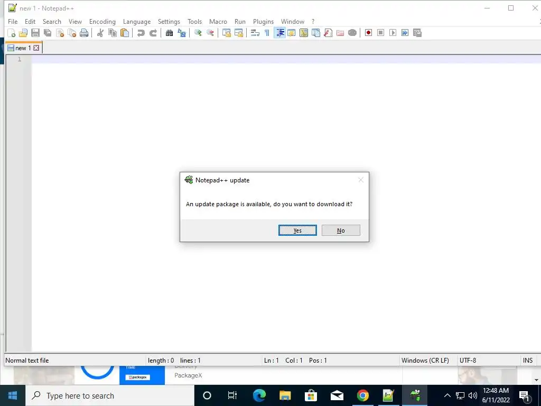Click the Save All toolbar icon
Screen dimensions: 541x406
click(x=48, y=33)
